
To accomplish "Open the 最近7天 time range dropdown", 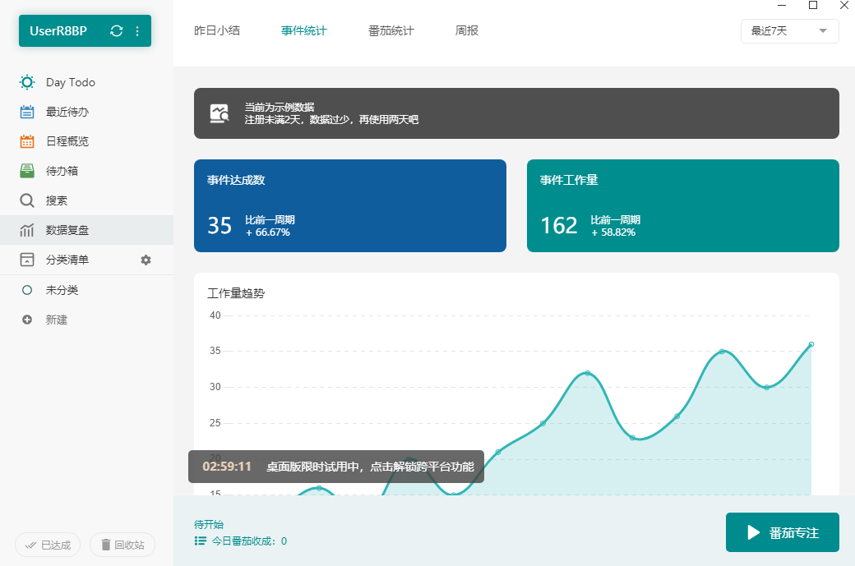I will click(x=788, y=30).
